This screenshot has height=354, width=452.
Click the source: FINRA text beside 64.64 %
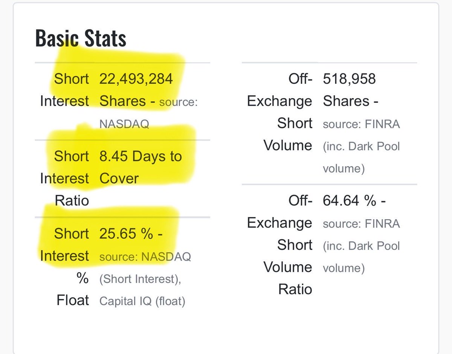click(361, 224)
